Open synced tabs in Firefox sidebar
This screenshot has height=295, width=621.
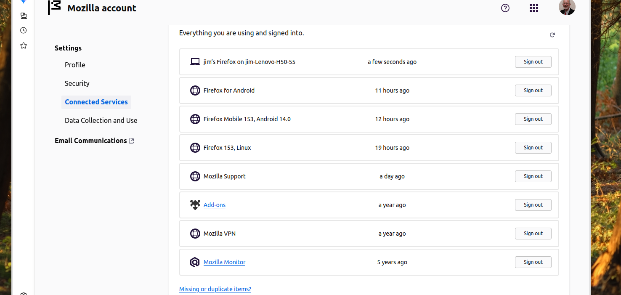(x=24, y=16)
